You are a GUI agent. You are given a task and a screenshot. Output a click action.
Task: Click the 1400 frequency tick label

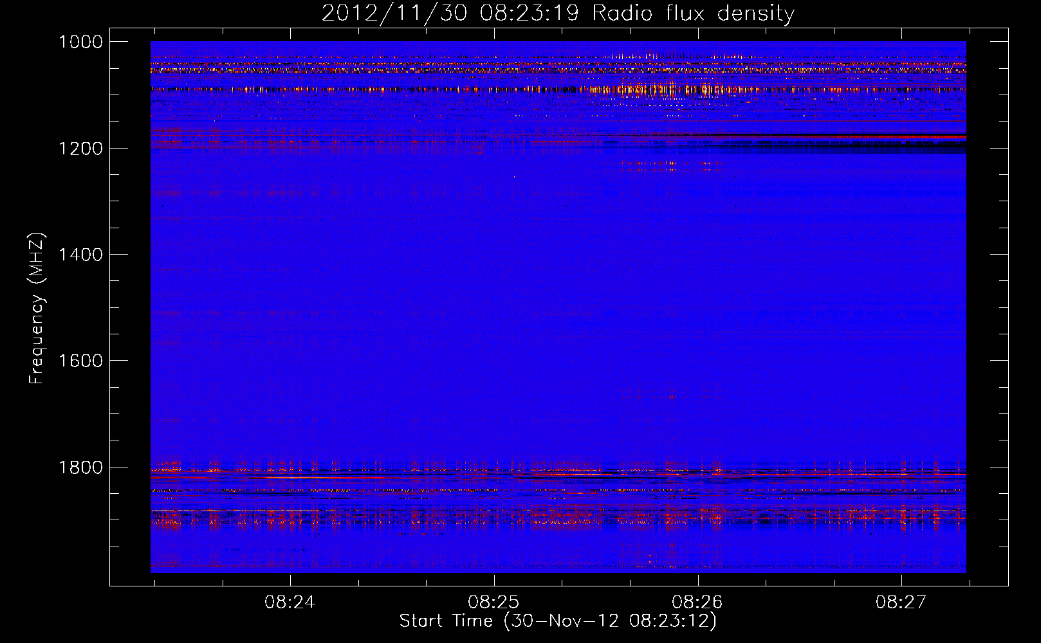(81, 255)
